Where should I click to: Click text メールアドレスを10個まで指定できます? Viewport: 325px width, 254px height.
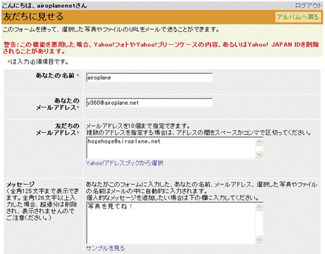point(138,126)
